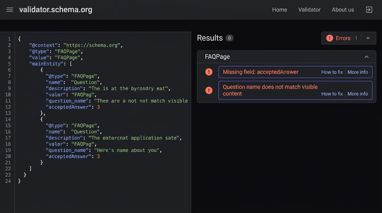This screenshot has width=382, height=213.
Task: Click line number 12 in the gutter
Action: coord(8,107)
